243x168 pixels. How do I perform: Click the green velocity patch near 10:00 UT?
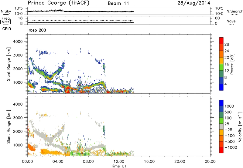pos(104,129)
